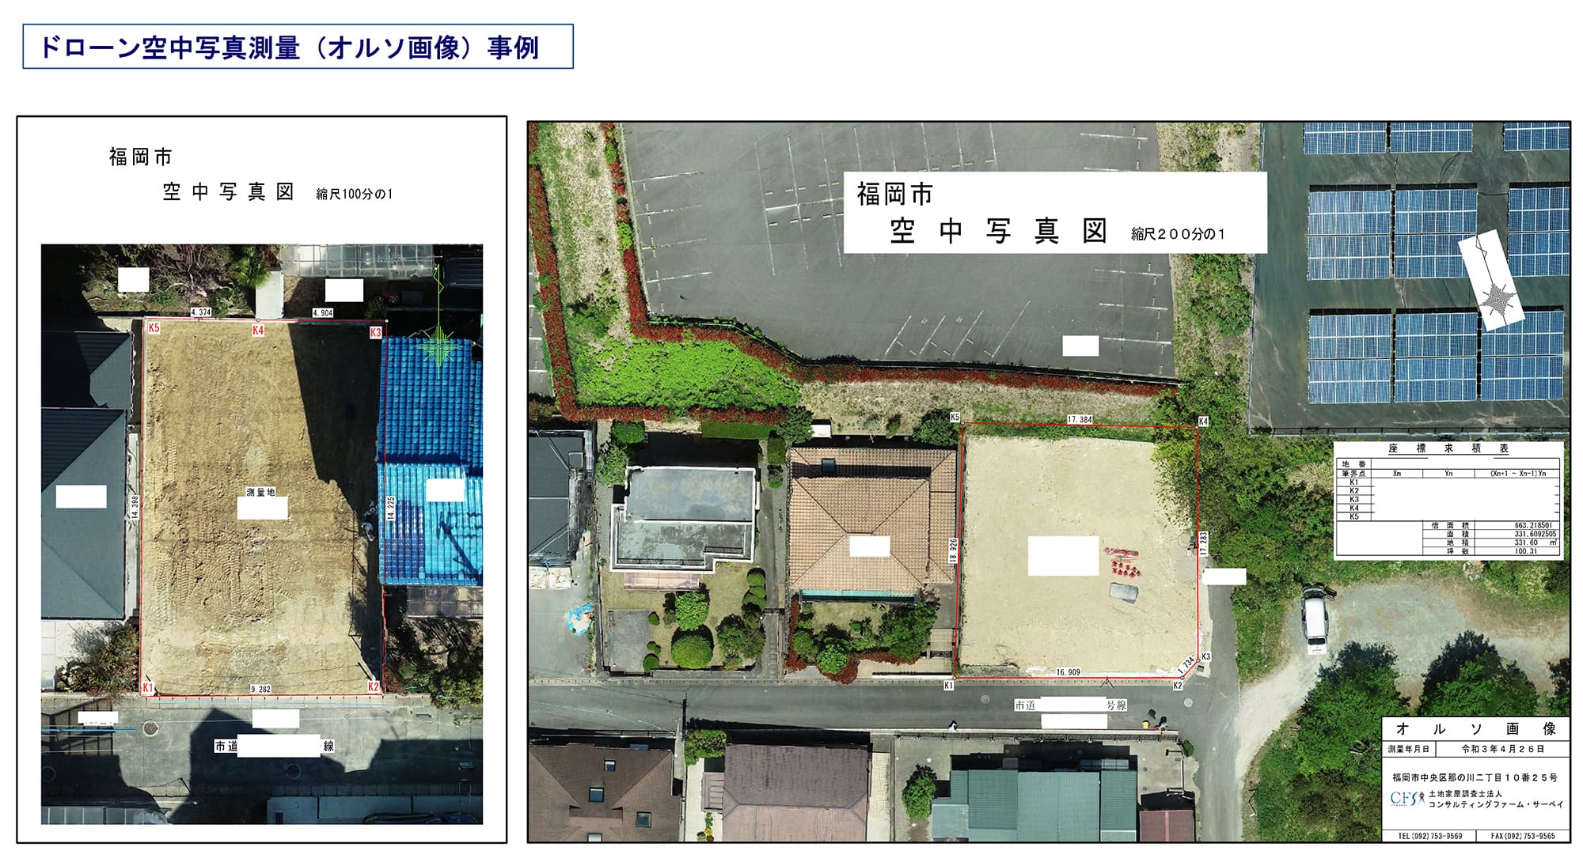Click the 17.384 dimension label
The height and width of the screenshot is (862, 1583).
click(x=1080, y=419)
